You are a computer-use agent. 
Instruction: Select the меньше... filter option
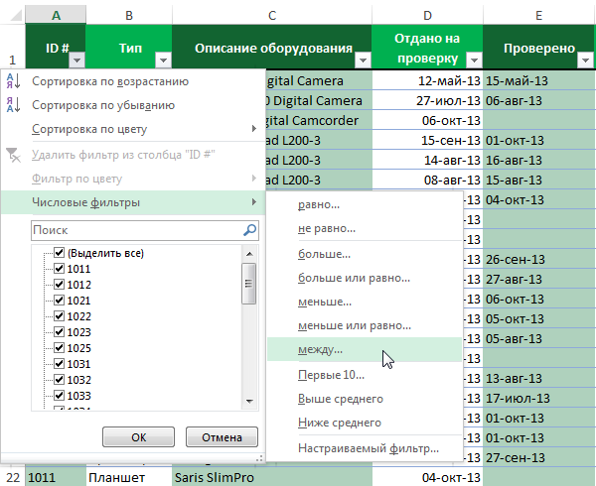pos(365,302)
